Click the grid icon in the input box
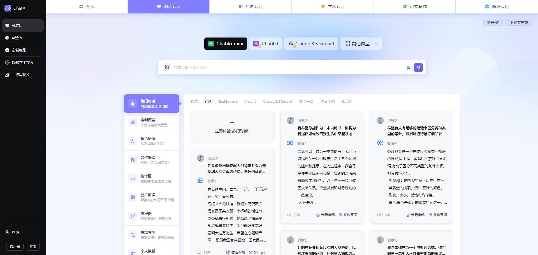Image resolution: width=538 pixels, height=255 pixels. point(167,67)
